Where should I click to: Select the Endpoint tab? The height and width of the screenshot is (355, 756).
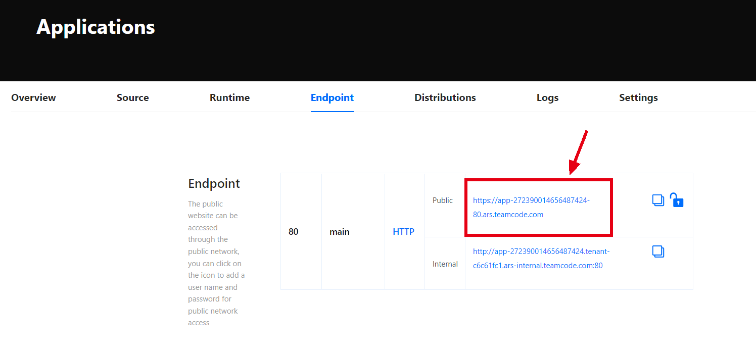click(332, 97)
